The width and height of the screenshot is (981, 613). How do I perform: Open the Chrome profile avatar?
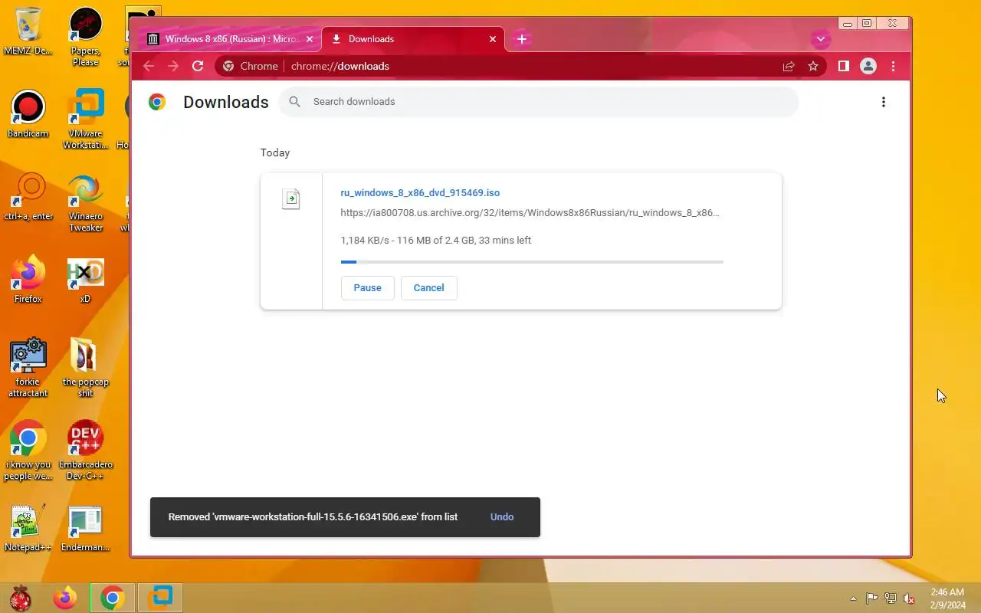[868, 66]
